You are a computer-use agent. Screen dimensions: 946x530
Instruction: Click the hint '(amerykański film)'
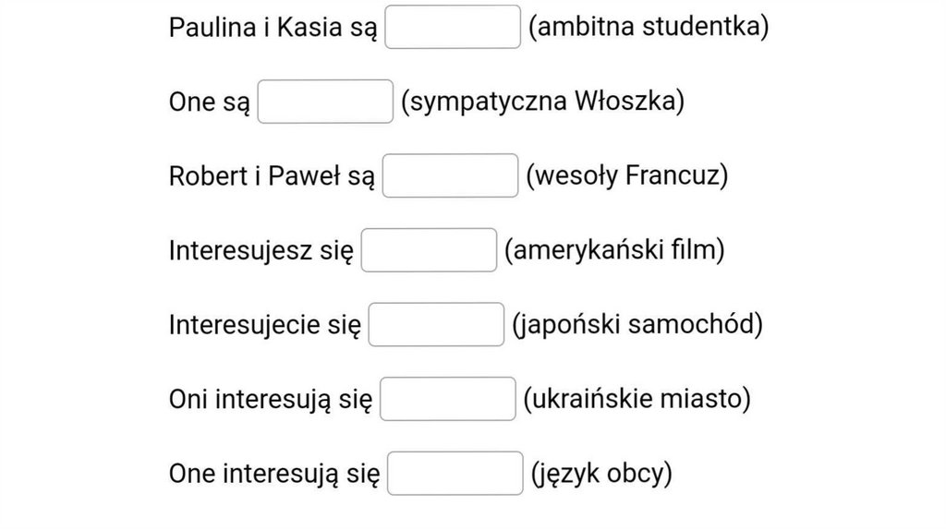click(x=614, y=250)
